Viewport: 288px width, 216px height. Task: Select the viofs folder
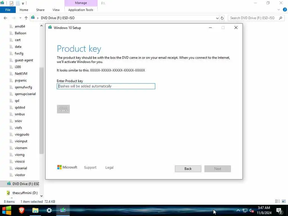pos(18,128)
